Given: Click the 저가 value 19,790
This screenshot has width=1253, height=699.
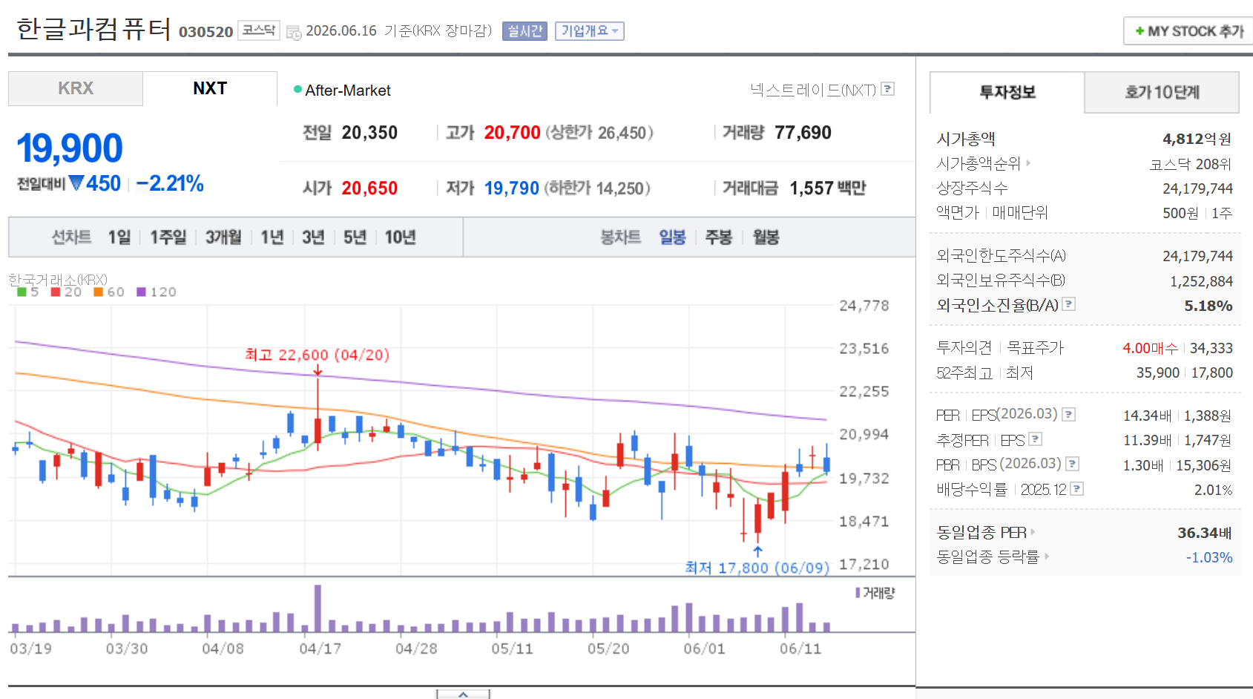Looking at the screenshot, I should tap(512, 188).
